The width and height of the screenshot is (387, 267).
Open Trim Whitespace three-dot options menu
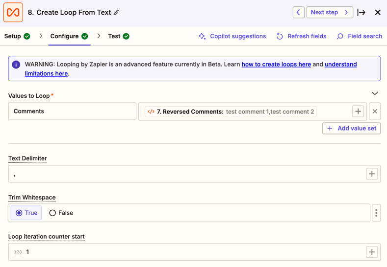[x=376, y=213]
